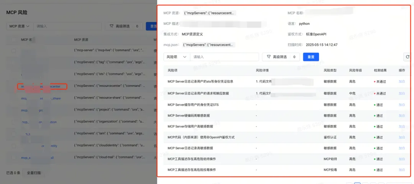Screen dimensions: 414x184
Task: Click the refresh icon in detail panel
Action: click(407, 57)
